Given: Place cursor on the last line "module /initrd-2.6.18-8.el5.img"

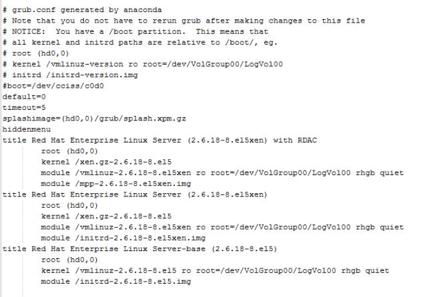Looking at the screenshot, I should point(116,282).
